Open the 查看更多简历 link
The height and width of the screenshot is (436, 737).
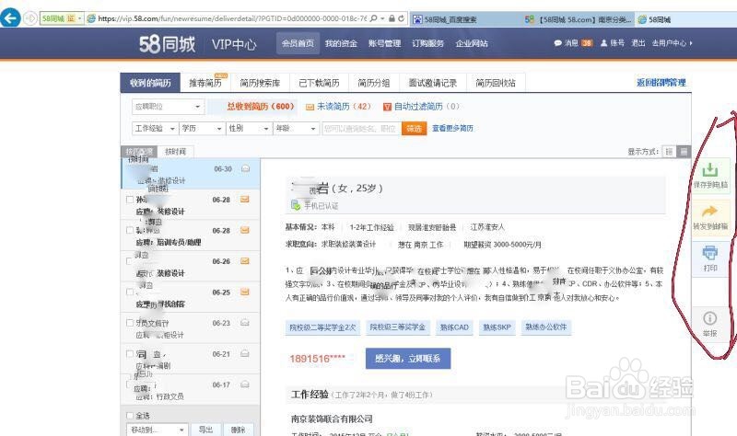pyautogui.click(x=452, y=128)
